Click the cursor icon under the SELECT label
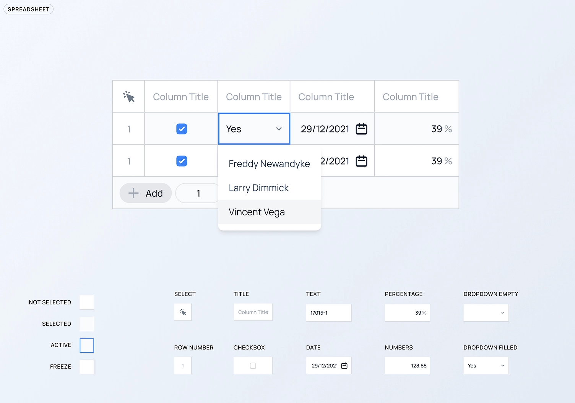 click(x=182, y=312)
